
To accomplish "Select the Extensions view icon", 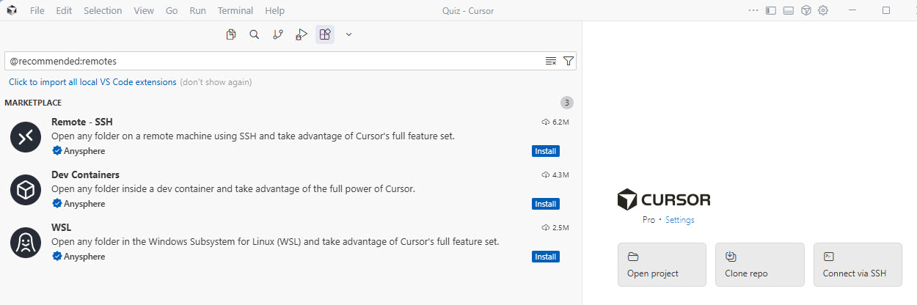I will (x=325, y=34).
